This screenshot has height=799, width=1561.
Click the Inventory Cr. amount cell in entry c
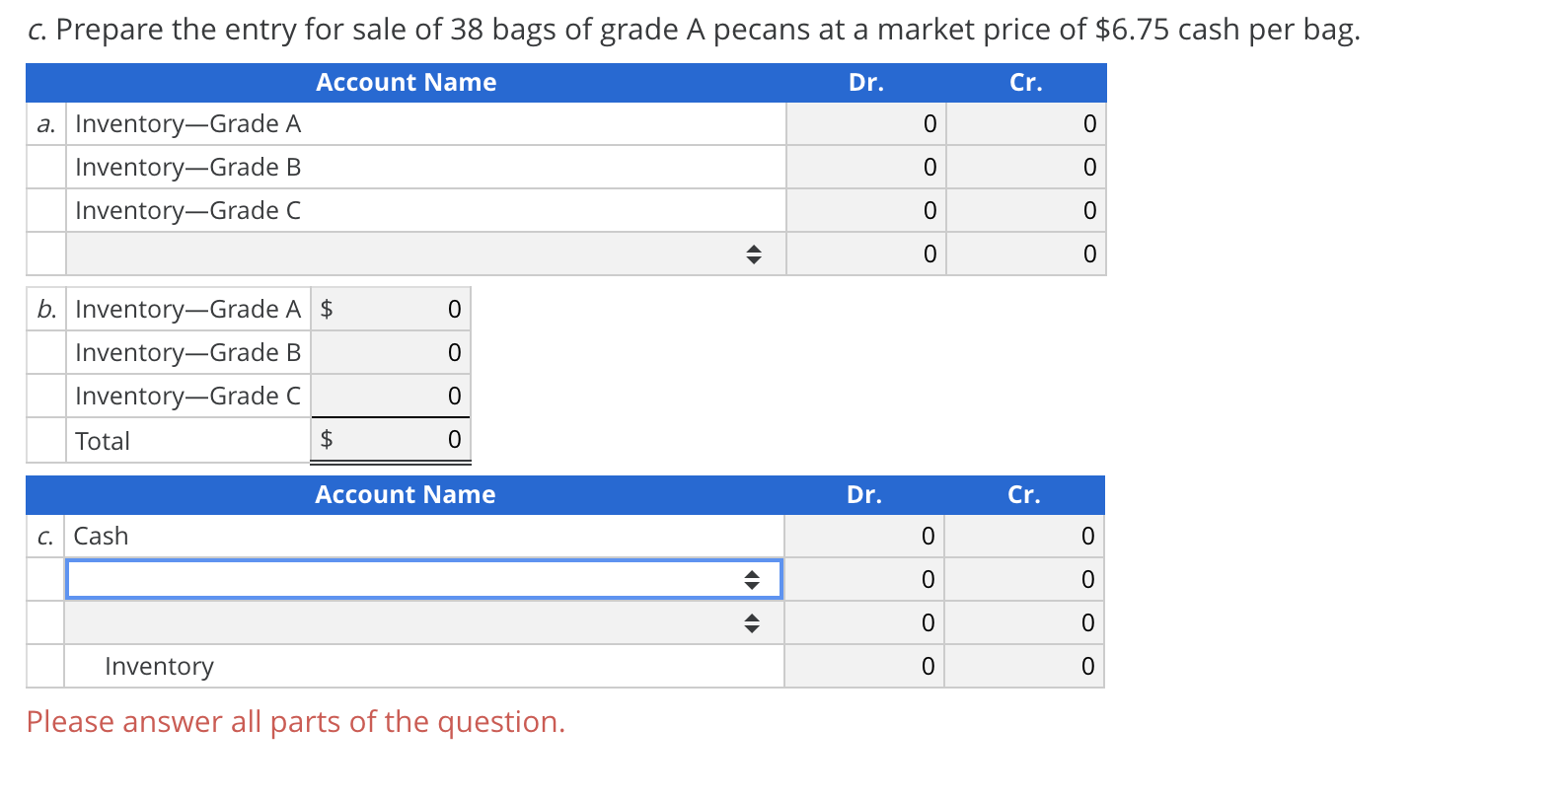point(1024,666)
